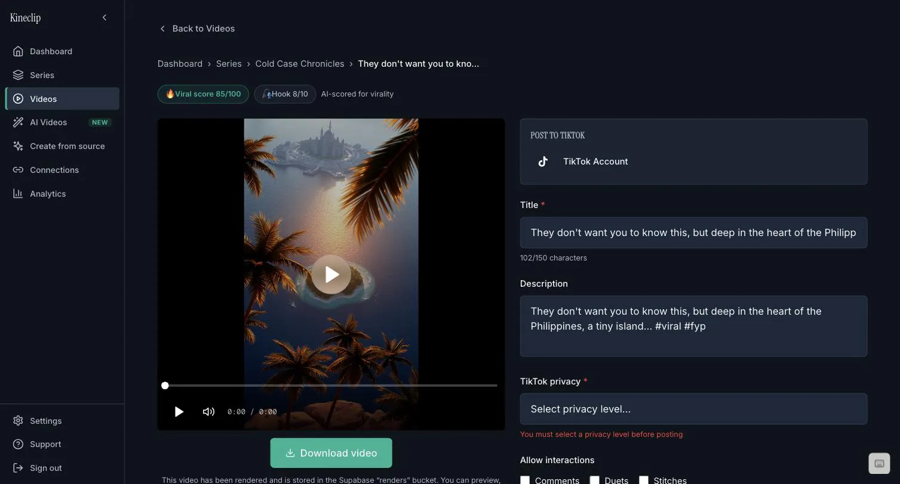Open the TikTok privacy level dropdown
Image resolution: width=900 pixels, height=484 pixels.
pyautogui.click(x=693, y=409)
